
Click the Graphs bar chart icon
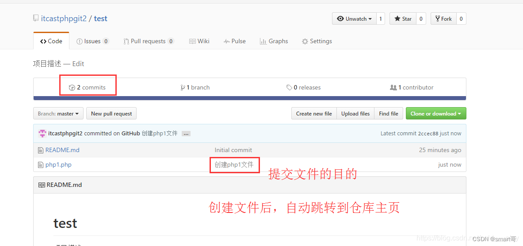pos(263,41)
